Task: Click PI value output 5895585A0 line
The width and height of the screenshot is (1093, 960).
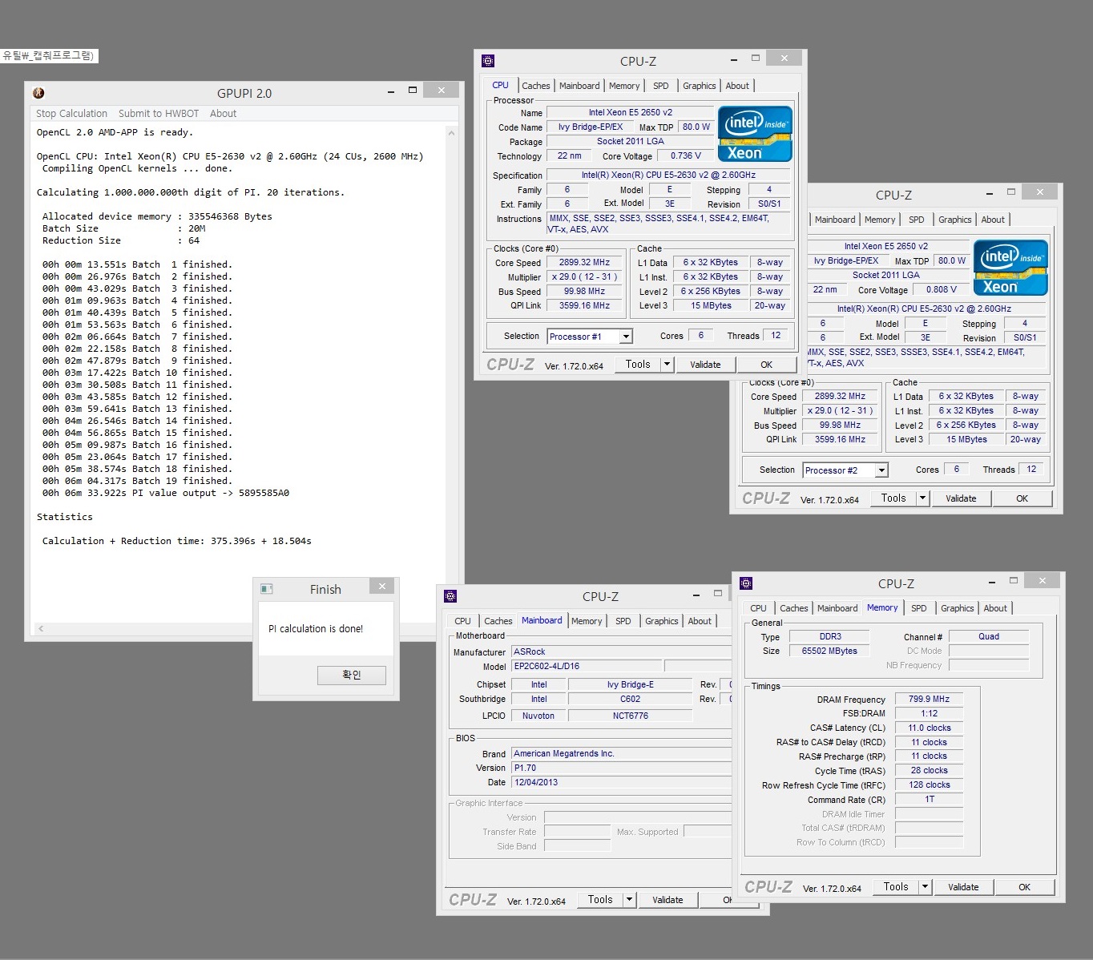Action: [166, 493]
